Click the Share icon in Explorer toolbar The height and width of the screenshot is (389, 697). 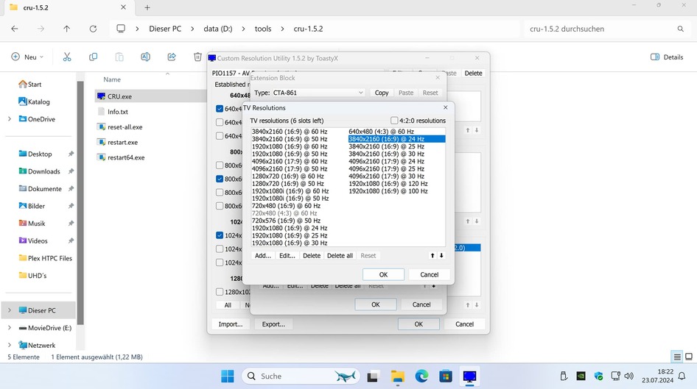pyautogui.click(x=172, y=57)
